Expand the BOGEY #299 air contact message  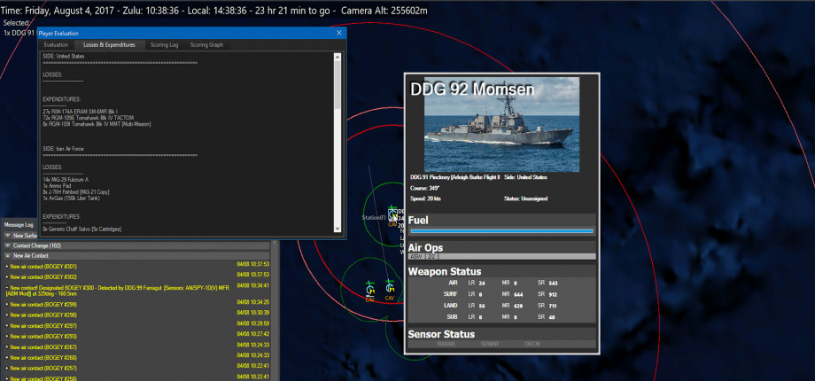7,305
